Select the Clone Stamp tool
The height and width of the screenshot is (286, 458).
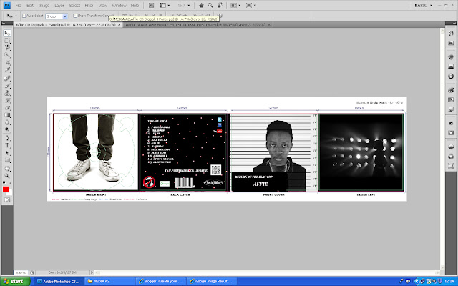7,93
